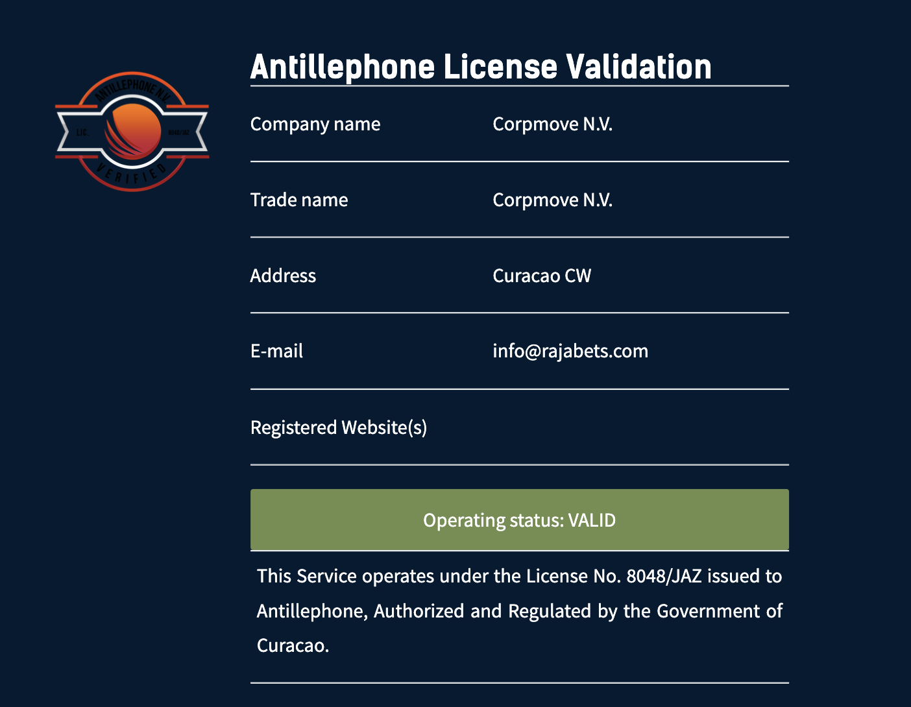Select the Company name label
Image resolution: width=911 pixels, height=707 pixels.
click(315, 124)
